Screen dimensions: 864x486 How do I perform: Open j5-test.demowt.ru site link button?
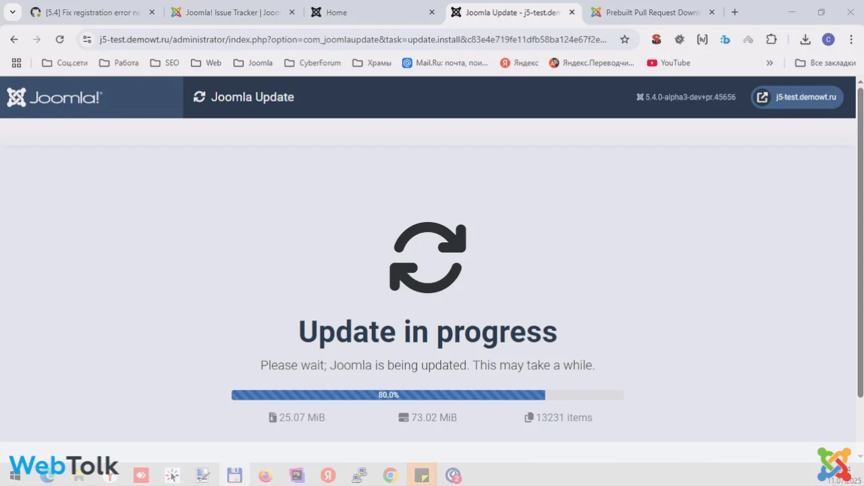(797, 97)
